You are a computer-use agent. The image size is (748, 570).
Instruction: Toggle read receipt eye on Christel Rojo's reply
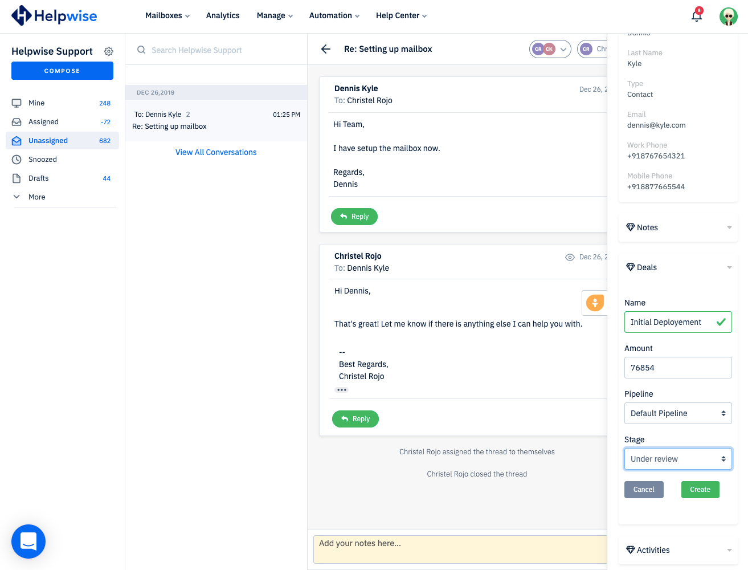[570, 257]
